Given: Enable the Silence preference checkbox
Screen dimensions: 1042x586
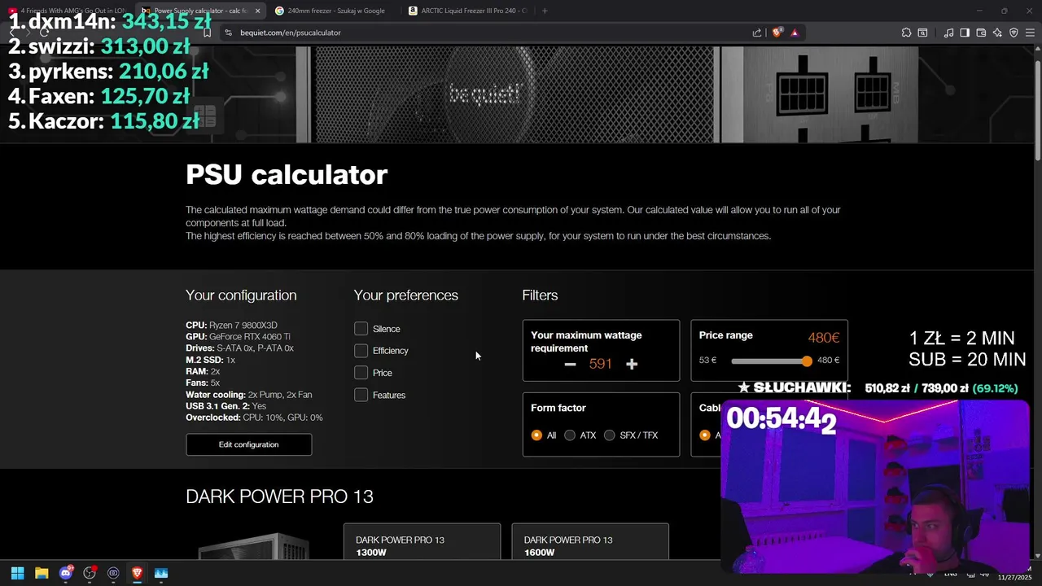Looking at the screenshot, I should click(361, 329).
